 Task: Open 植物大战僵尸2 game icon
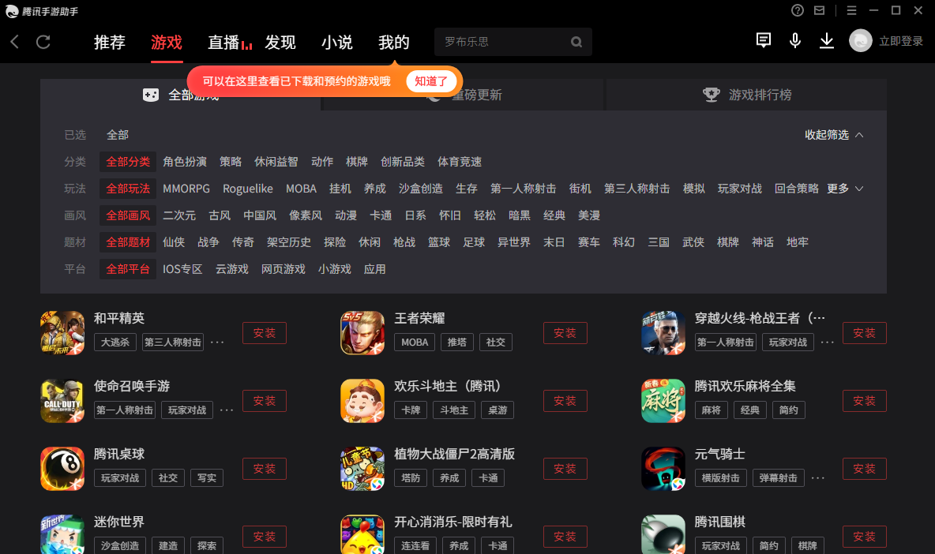coord(362,468)
